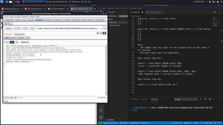Jump to previous search match arrow

point(11,98)
